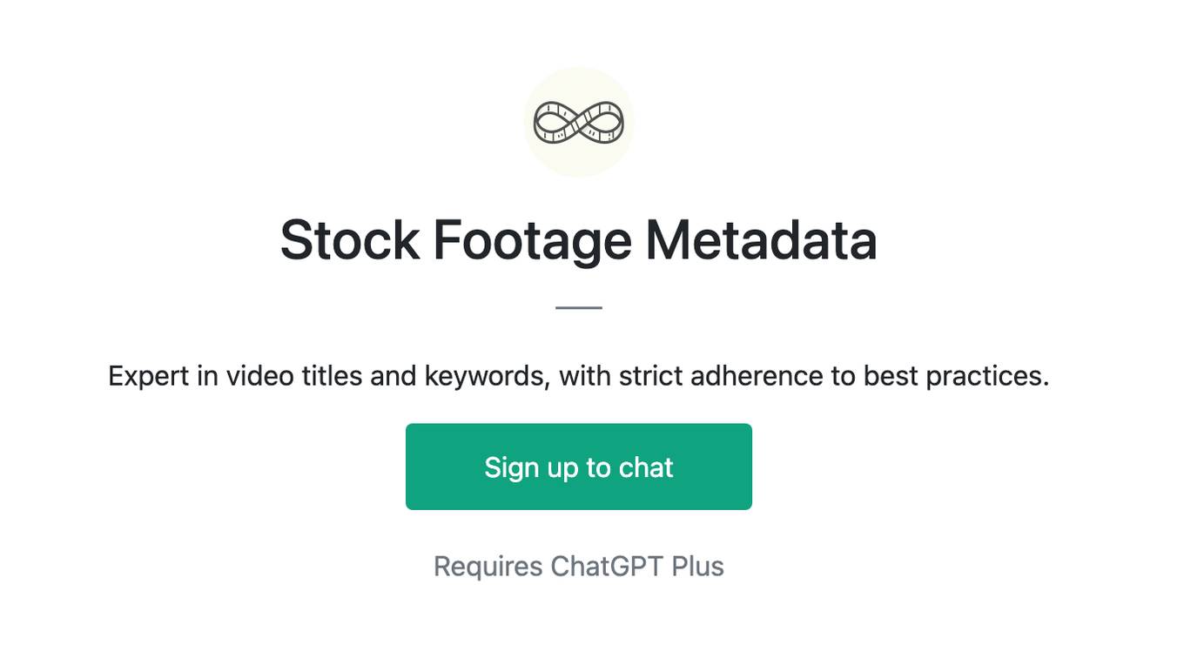Click the description about video titles and keywords
This screenshot has width=1184, height=665.
(x=579, y=376)
